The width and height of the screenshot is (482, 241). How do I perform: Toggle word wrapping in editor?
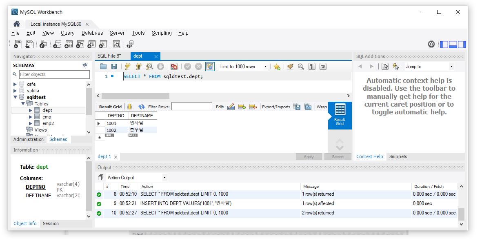[323, 67]
